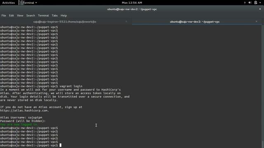Open the Activities overview
Screen dimensions: 264x148
click(x=8, y=3)
